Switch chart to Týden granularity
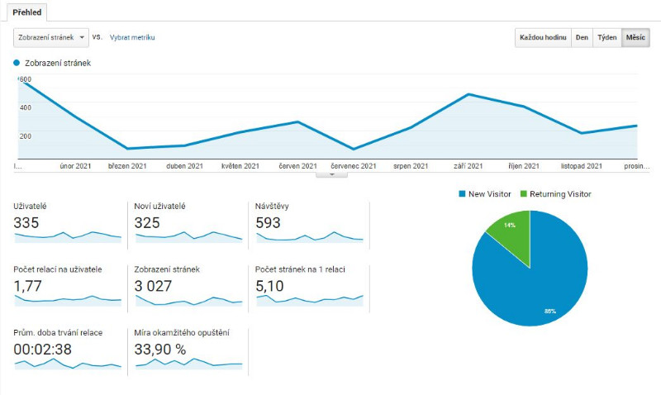This screenshot has height=395, width=661. pos(607,38)
